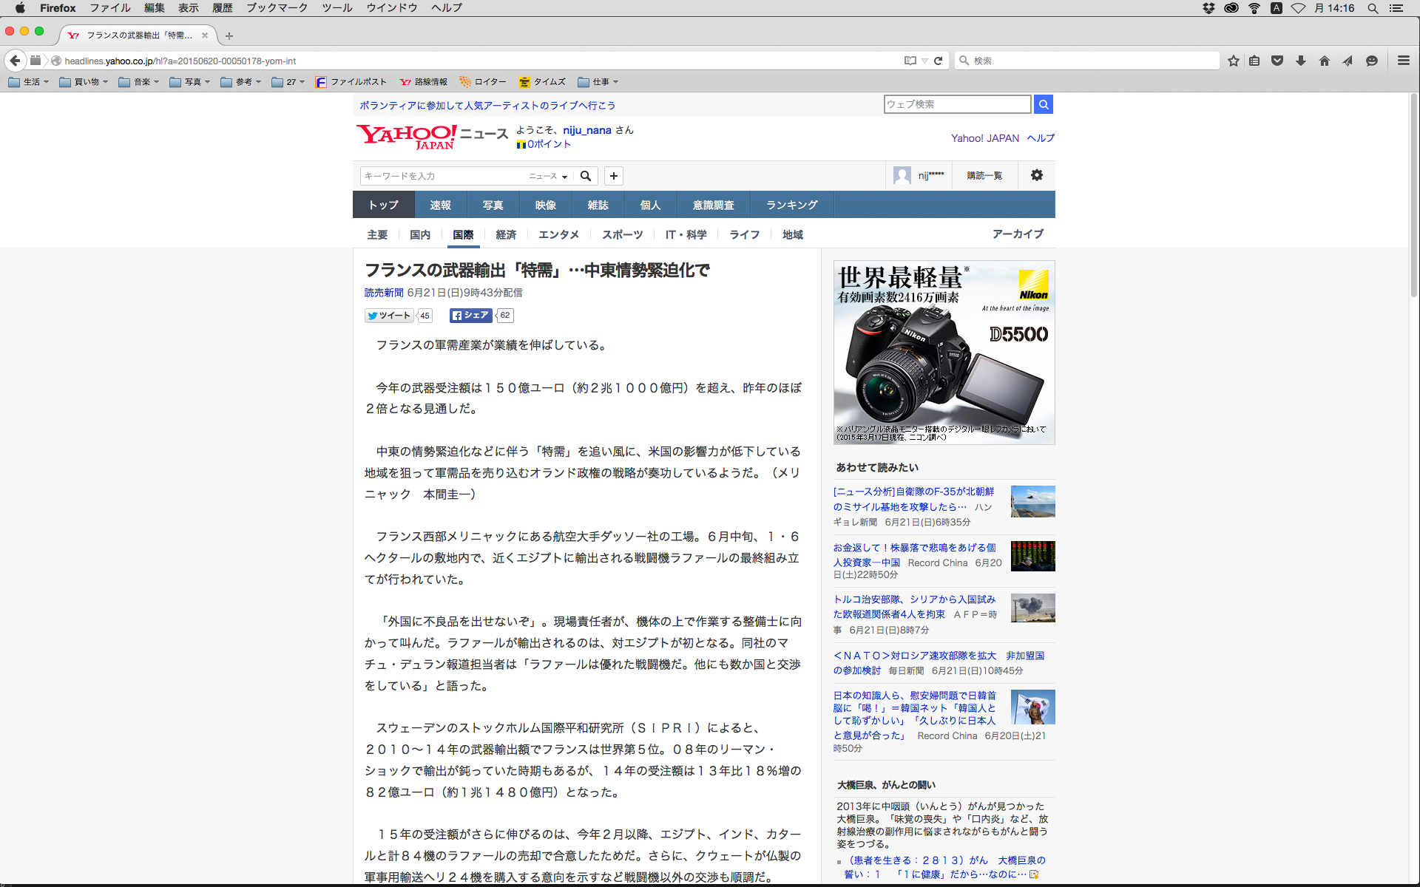The height and width of the screenshot is (887, 1420).
Task: Switch to the ランキング navigation tab
Action: click(x=791, y=205)
